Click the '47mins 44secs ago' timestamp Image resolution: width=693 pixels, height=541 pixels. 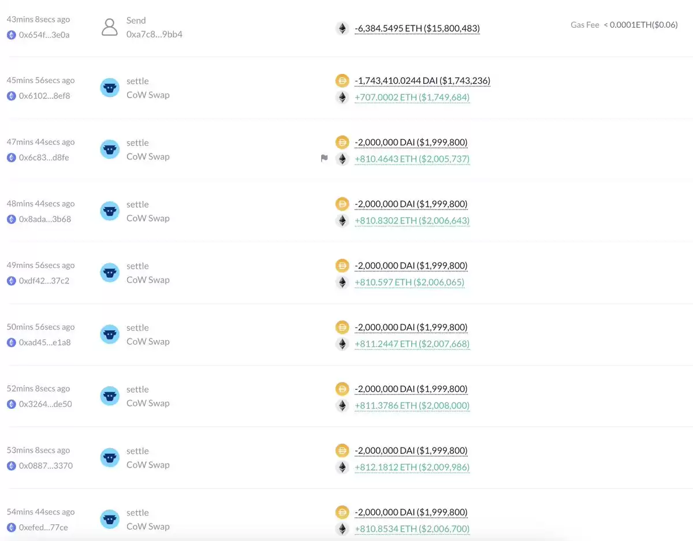40,142
